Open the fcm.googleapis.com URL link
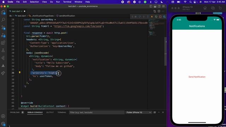226x127 pixels. pos(78,26)
